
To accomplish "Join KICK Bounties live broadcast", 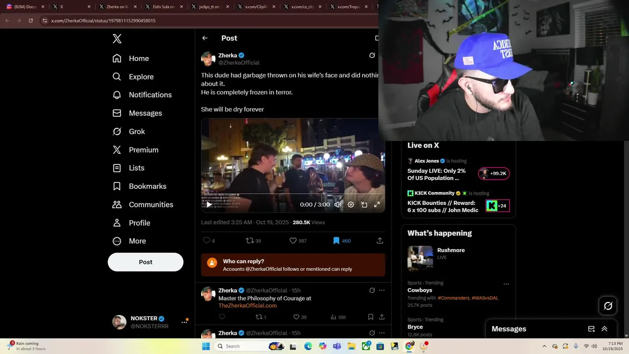I will click(443, 206).
